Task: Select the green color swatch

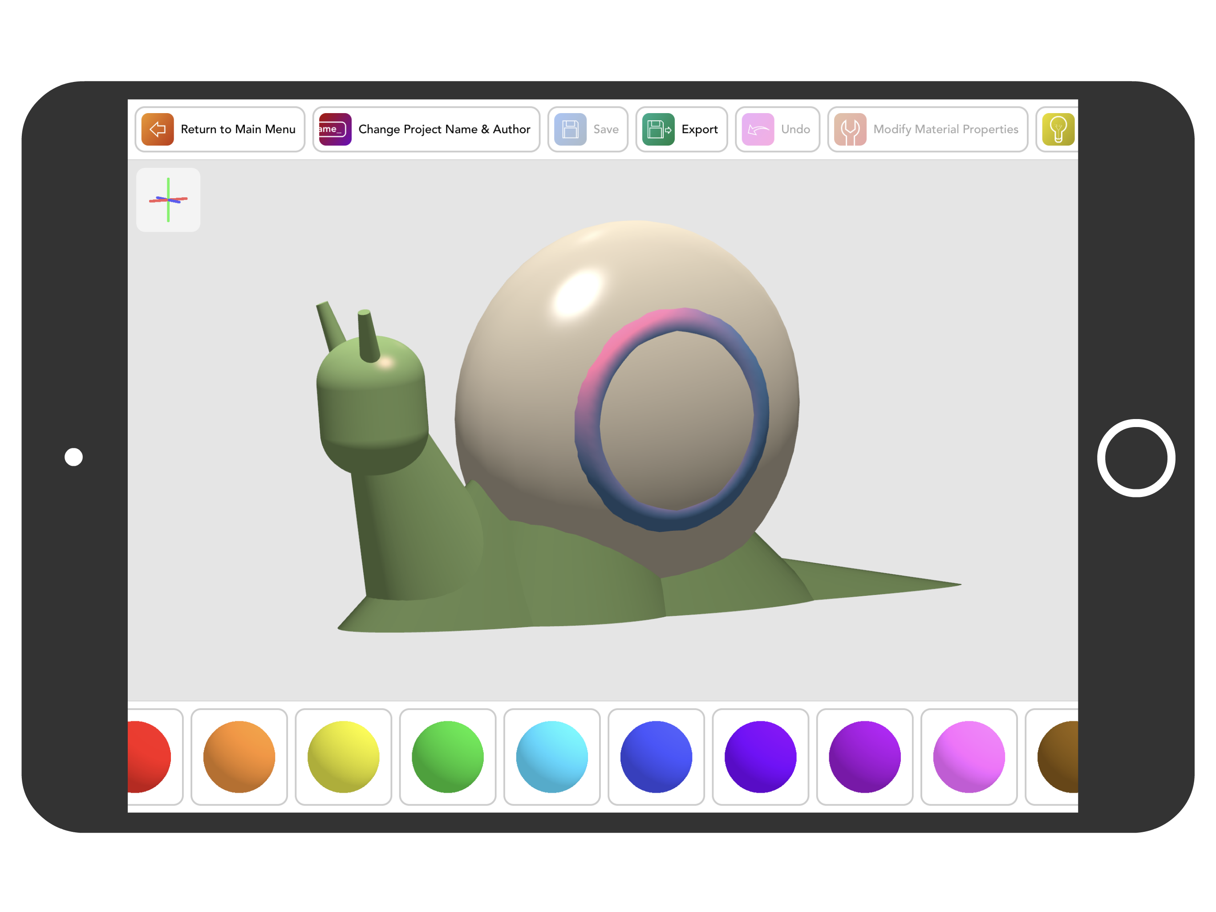Action: coord(447,757)
